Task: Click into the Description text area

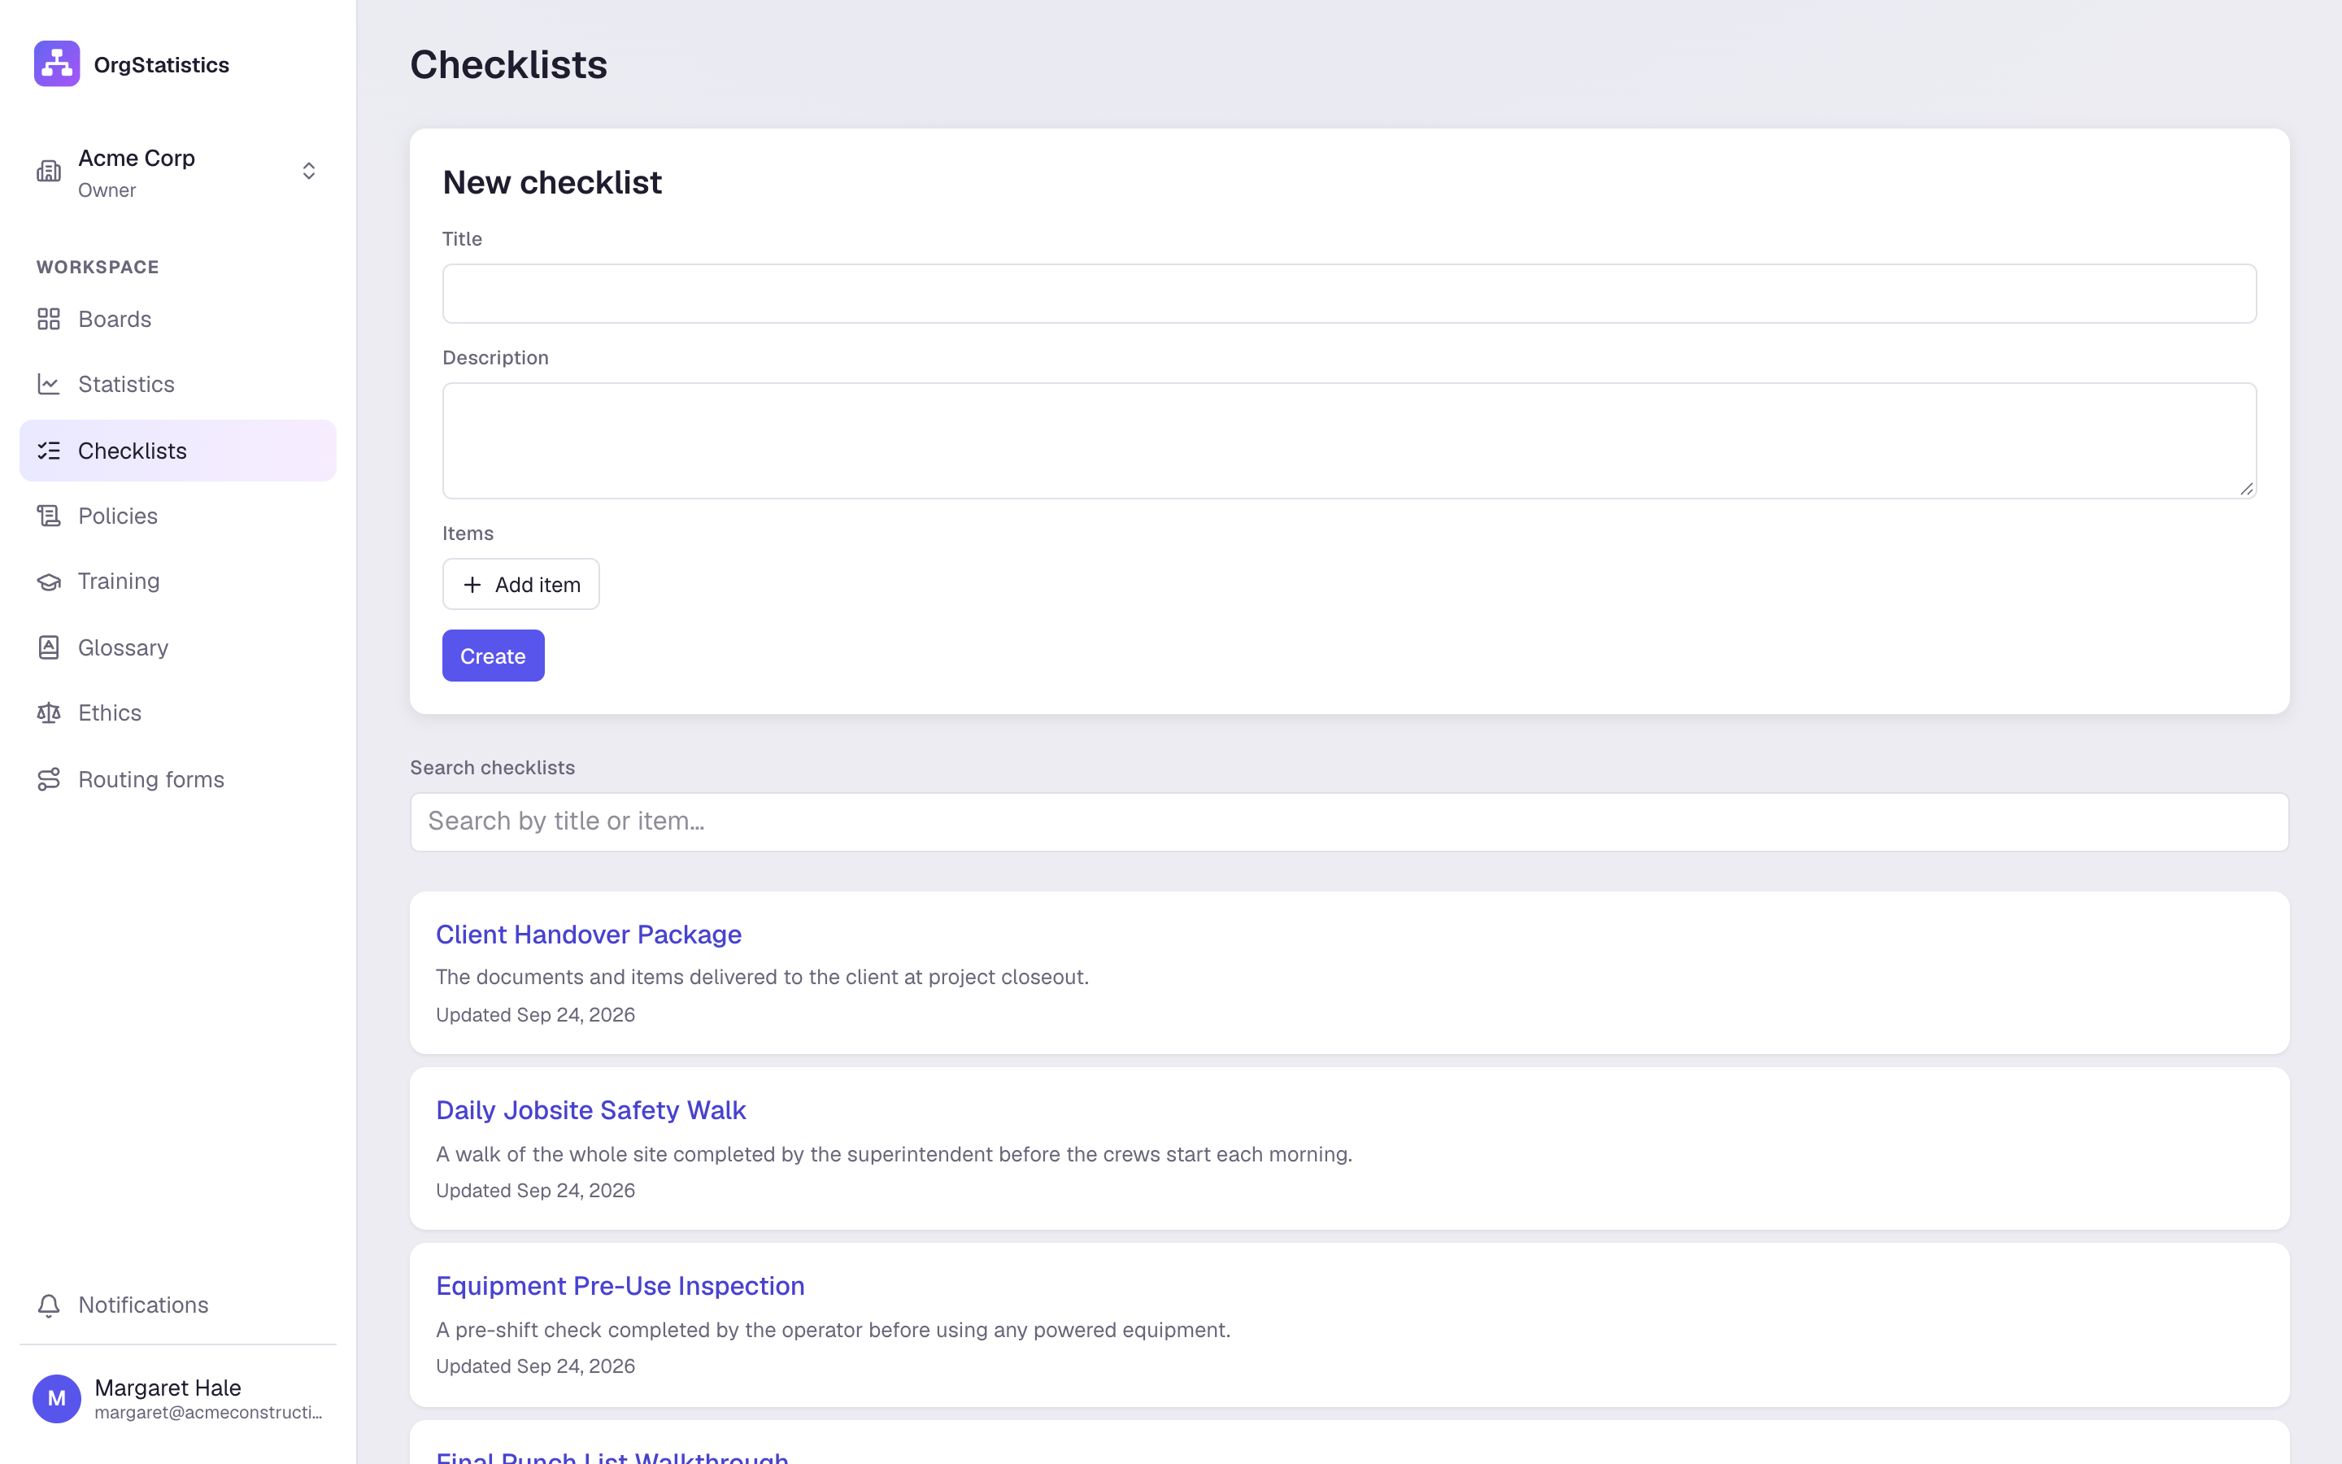Action: click(x=1349, y=441)
